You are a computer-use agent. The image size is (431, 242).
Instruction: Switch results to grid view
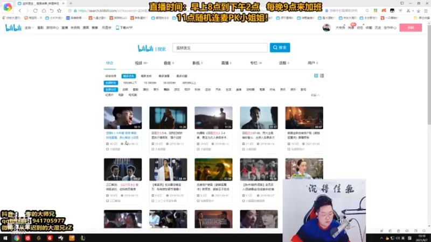[316, 76]
